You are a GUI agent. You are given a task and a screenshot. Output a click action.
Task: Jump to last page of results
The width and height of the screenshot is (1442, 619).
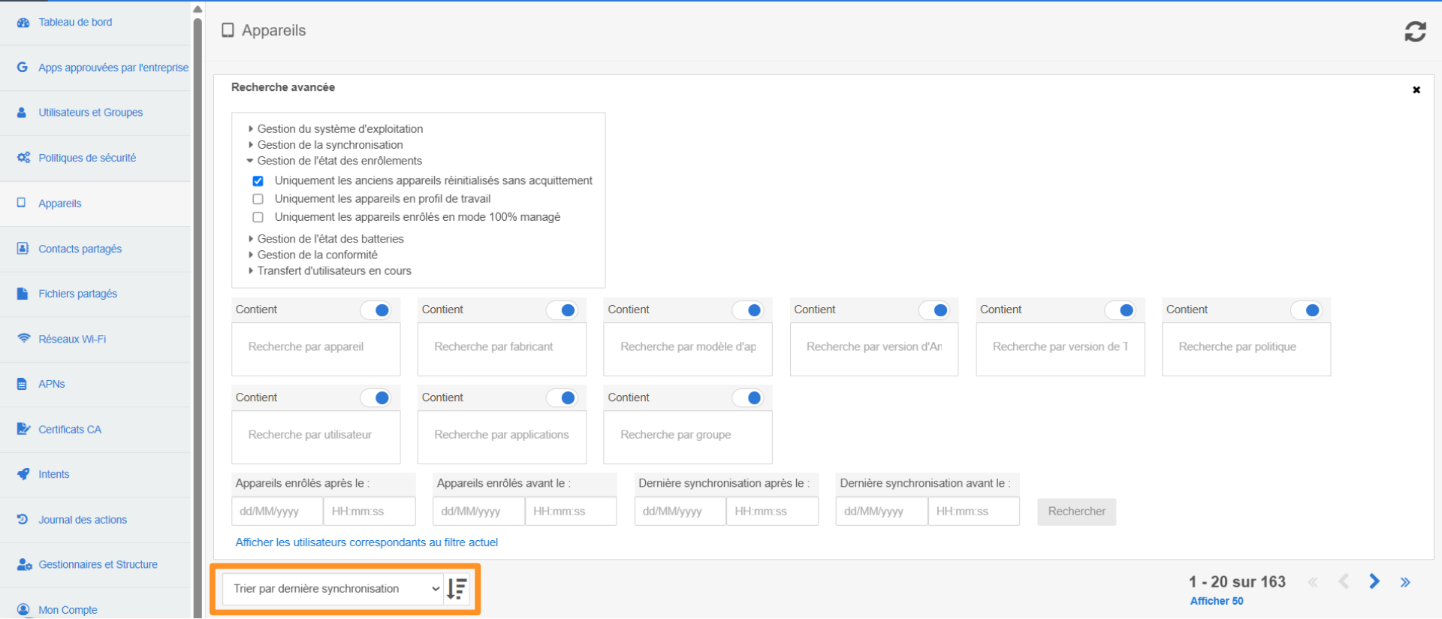1404,582
